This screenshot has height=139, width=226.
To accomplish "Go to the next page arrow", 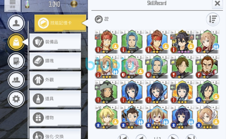I will click(173, 137).
